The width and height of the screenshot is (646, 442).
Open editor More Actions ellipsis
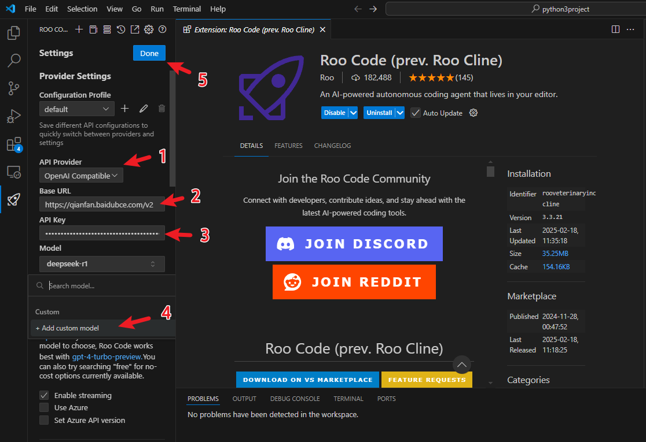pos(630,29)
